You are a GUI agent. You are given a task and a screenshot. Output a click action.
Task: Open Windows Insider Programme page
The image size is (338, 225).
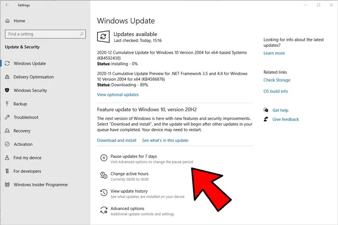point(40,185)
